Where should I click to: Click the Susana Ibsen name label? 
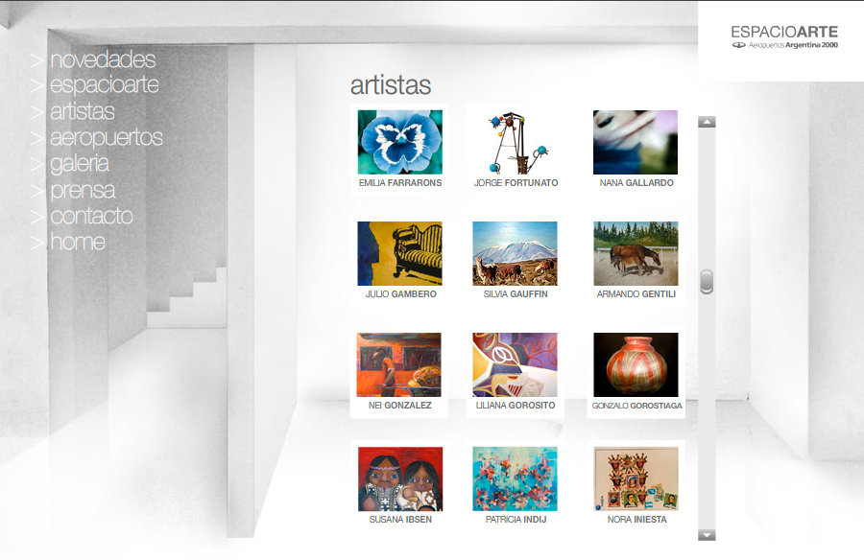point(400,520)
